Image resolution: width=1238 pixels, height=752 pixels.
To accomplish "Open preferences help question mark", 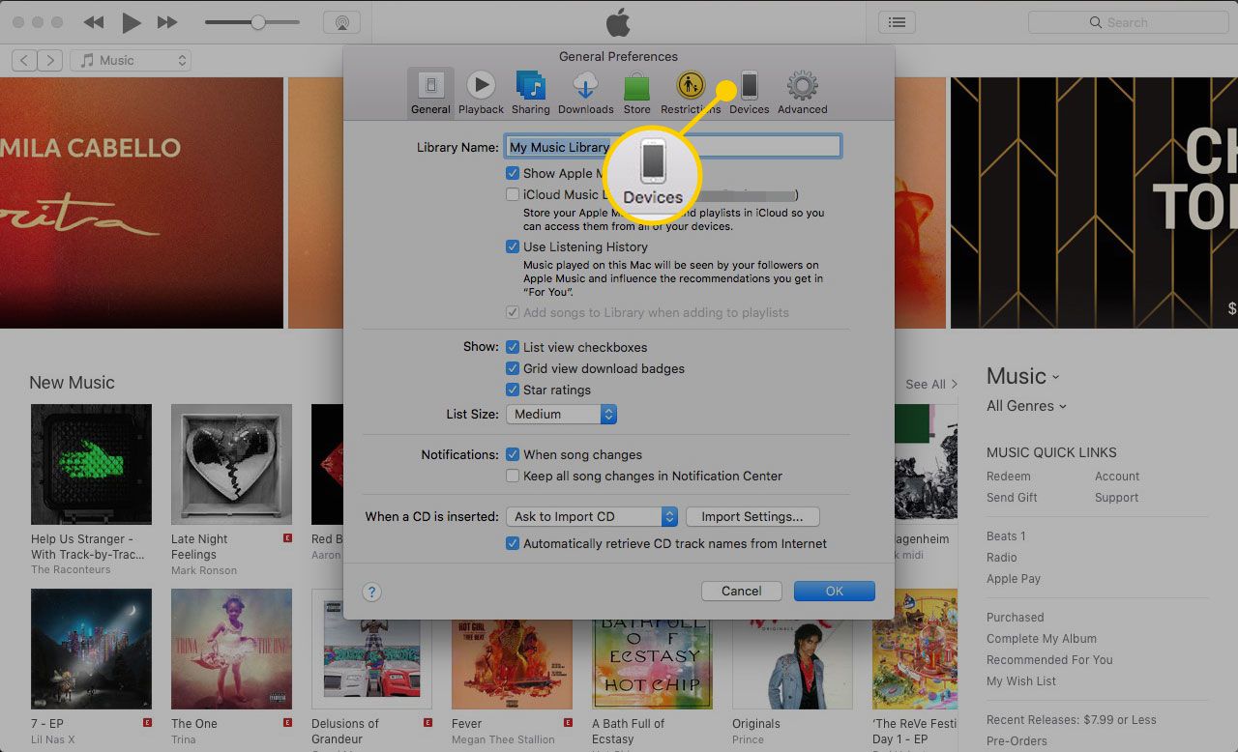I will click(x=372, y=592).
